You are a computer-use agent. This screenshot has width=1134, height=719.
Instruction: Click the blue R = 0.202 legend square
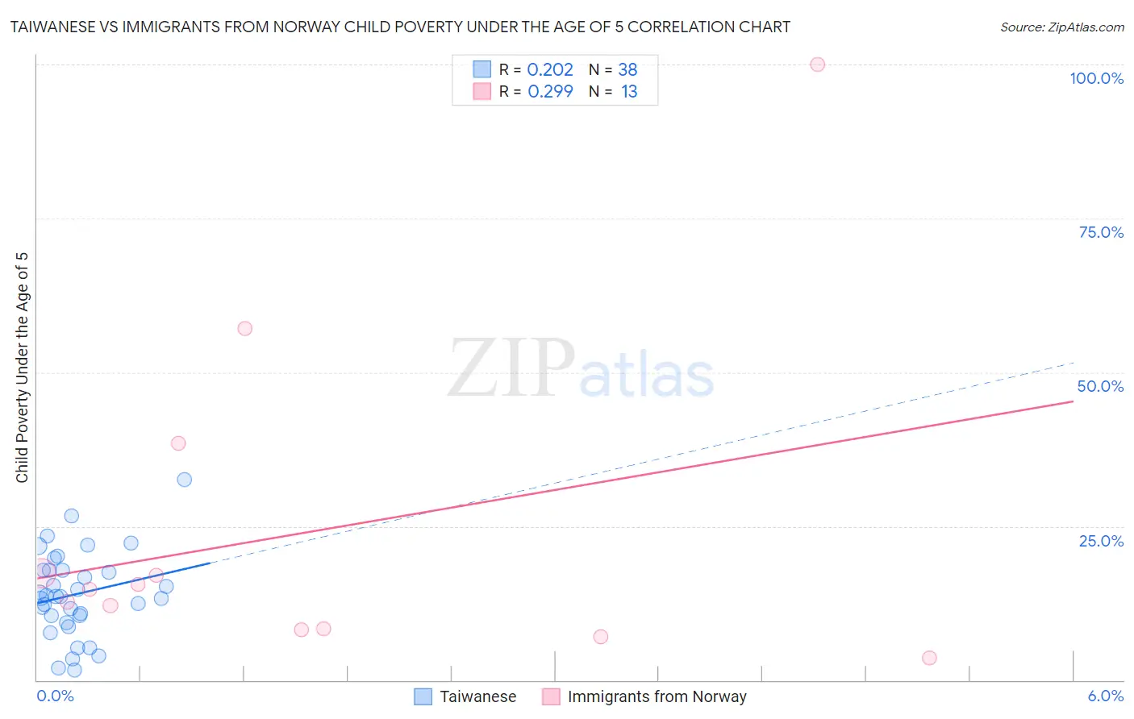pos(482,69)
